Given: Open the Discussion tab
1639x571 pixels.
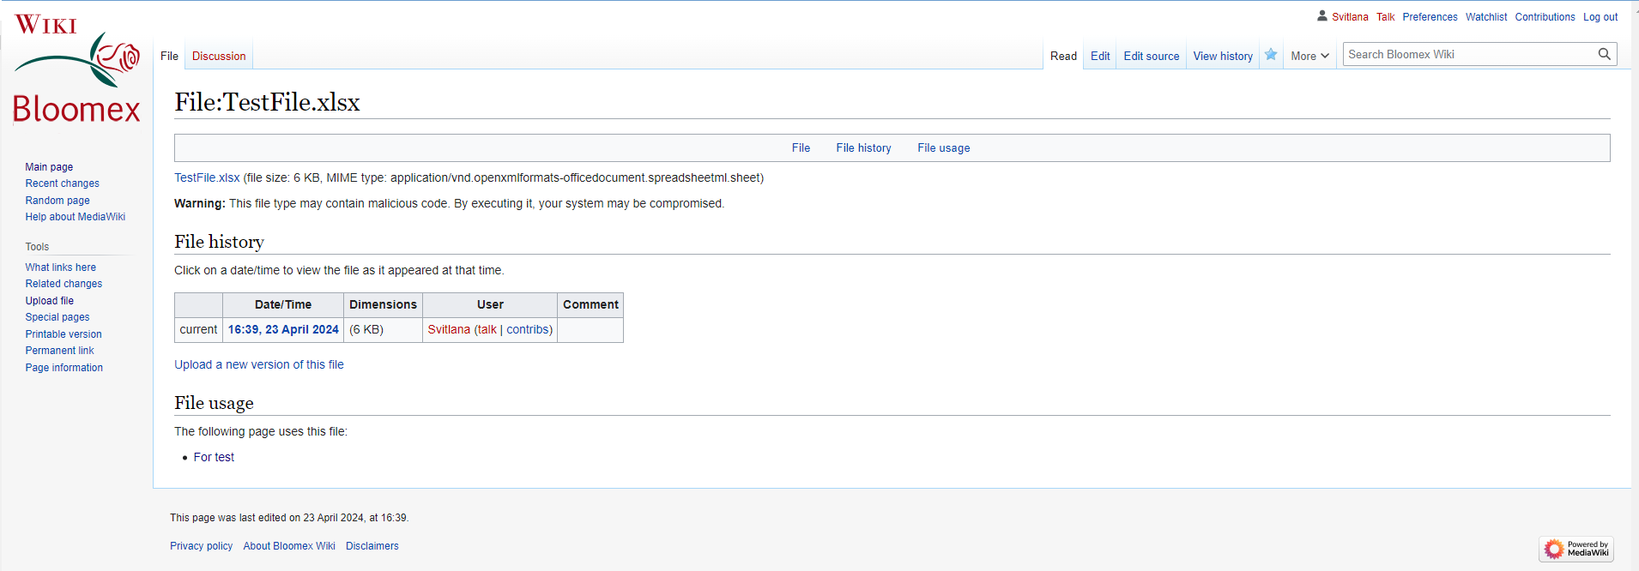Looking at the screenshot, I should pos(219,57).
